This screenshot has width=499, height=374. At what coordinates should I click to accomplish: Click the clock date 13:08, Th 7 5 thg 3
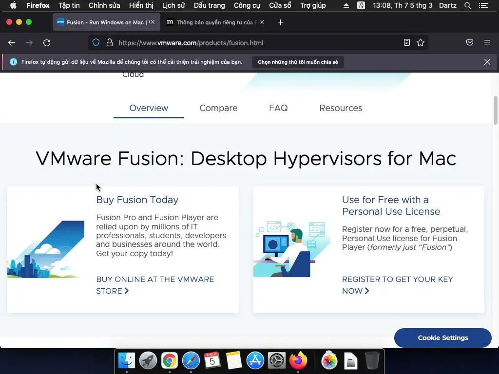click(403, 5)
